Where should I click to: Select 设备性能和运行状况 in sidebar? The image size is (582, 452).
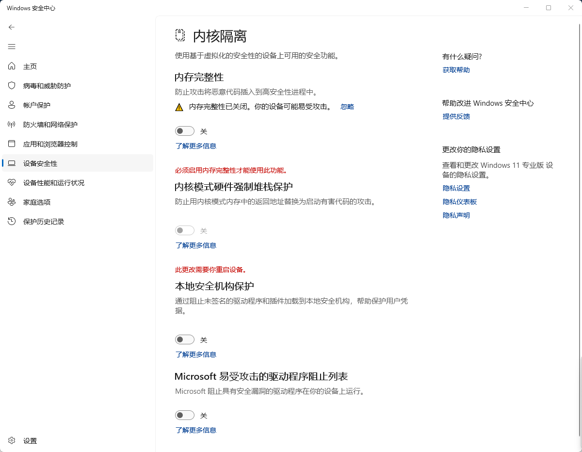(78, 183)
